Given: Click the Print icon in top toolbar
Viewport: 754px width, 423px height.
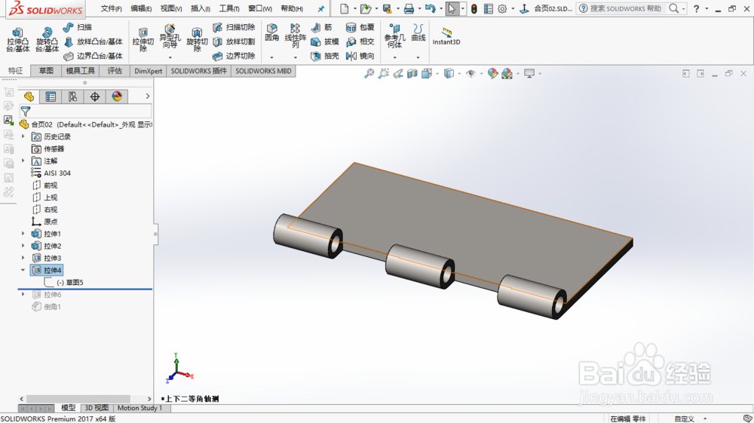Looking at the screenshot, I should tap(409, 8).
